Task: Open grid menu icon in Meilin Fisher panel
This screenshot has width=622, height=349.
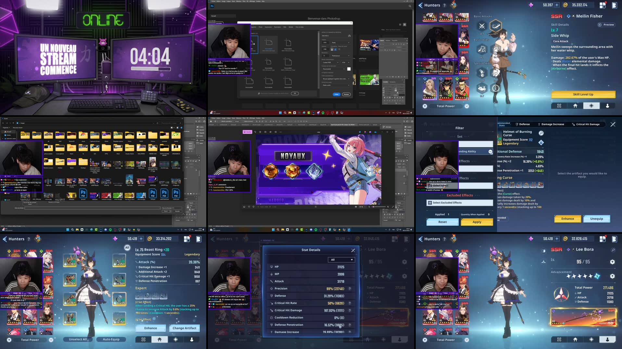Action: (603, 5)
